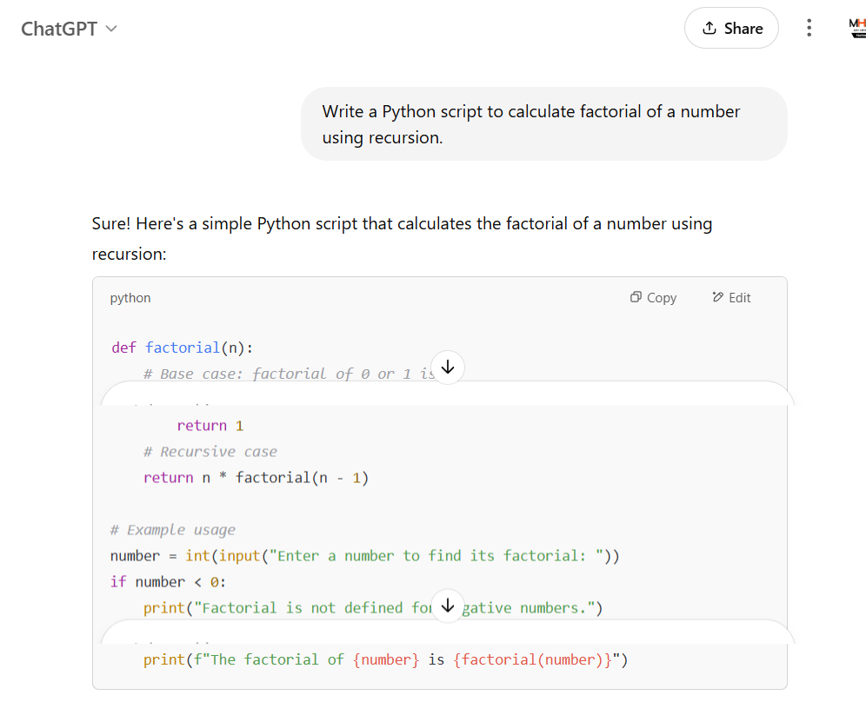Click the lower scroll-down arrow in code
Viewport: 866px width, 715px height.
(x=448, y=606)
